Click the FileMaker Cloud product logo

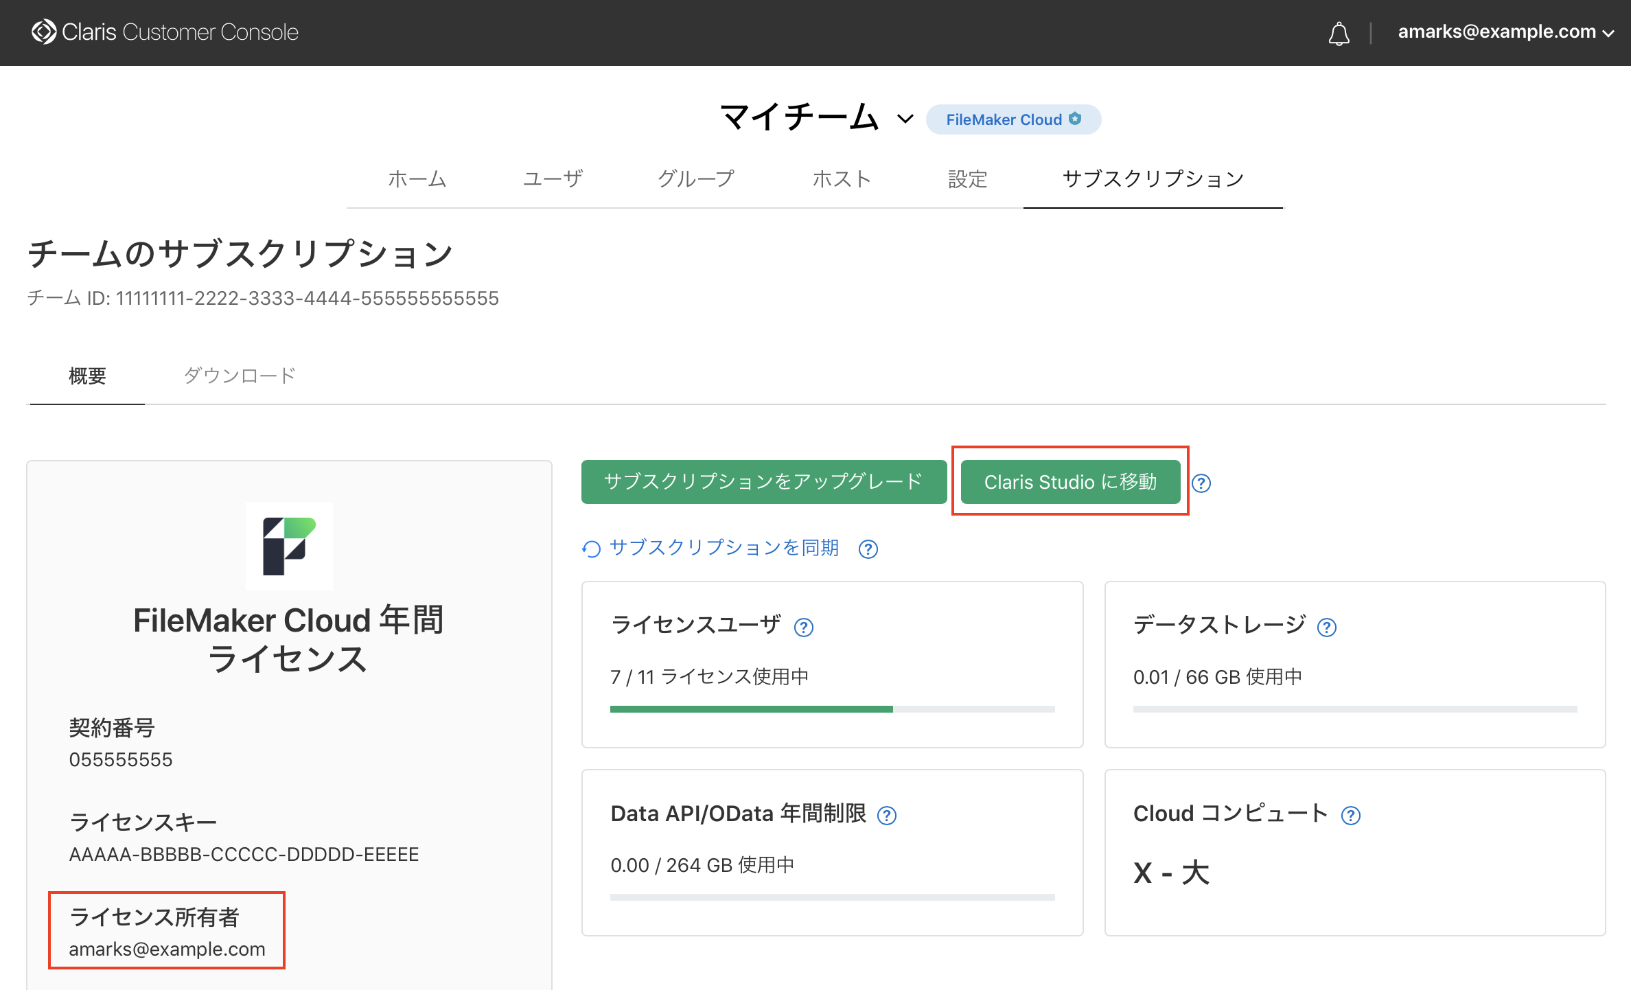290,546
